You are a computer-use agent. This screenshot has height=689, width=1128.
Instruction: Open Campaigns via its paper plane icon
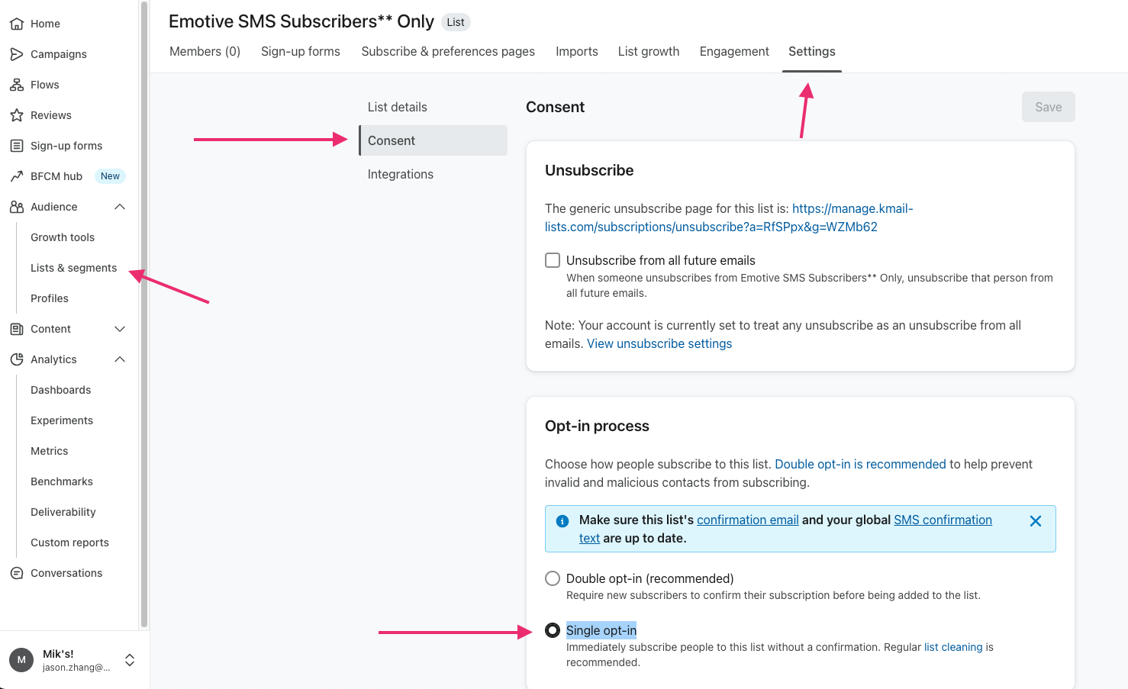[x=17, y=54]
